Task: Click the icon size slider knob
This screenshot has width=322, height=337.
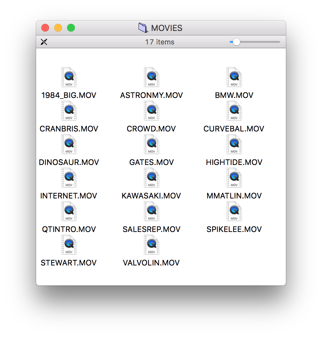Action: pyautogui.click(x=236, y=42)
